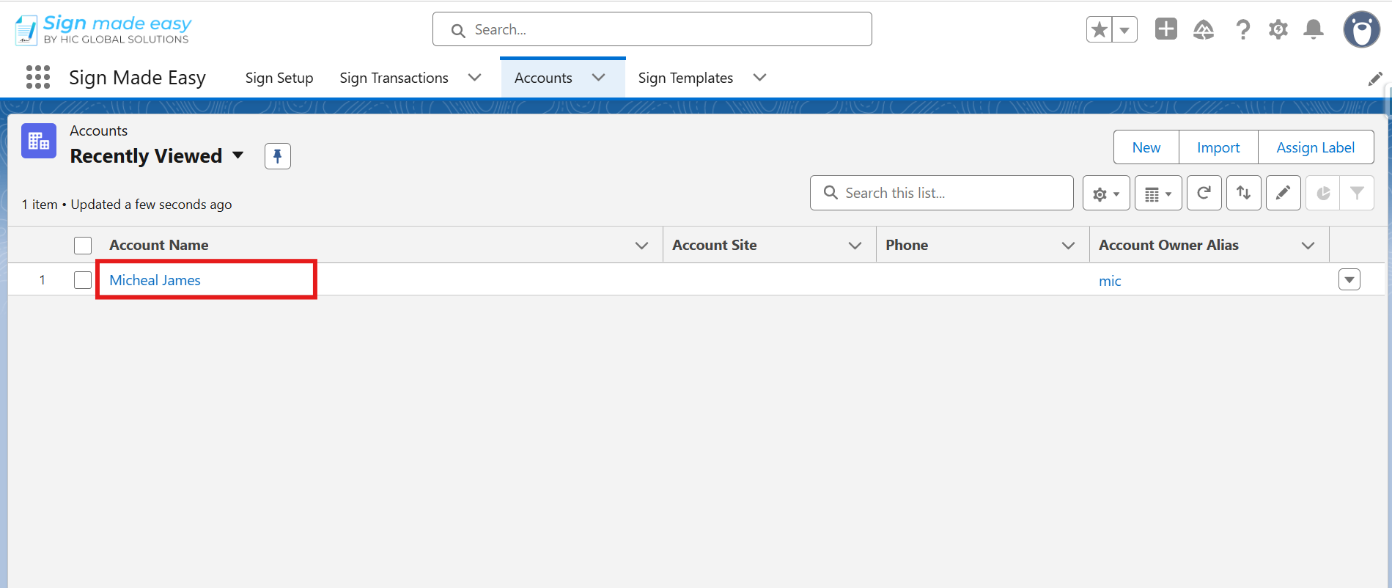Viewport: 1392px width, 588px height.
Task: Click the Import button
Action: 1218,147
